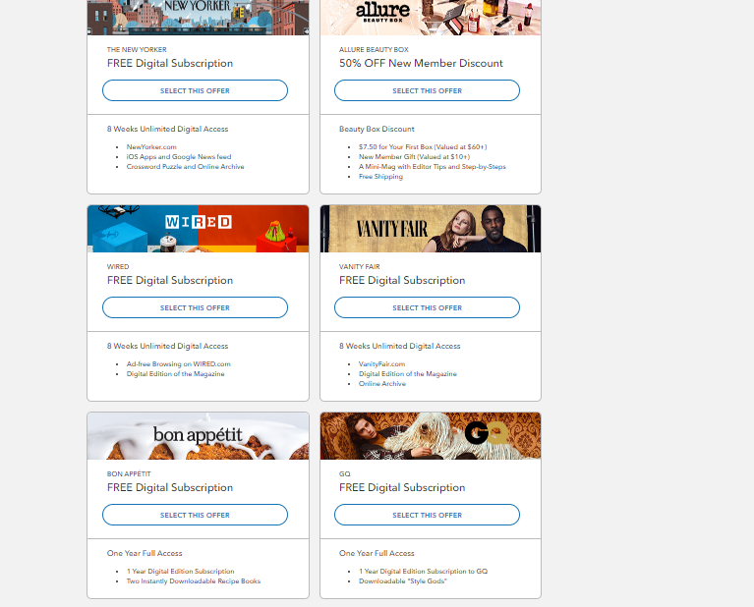This screenshot has width=754, height=607.
Task: Click WIRED 'Digital Edition of the Magazine' item
Action: 176,374
